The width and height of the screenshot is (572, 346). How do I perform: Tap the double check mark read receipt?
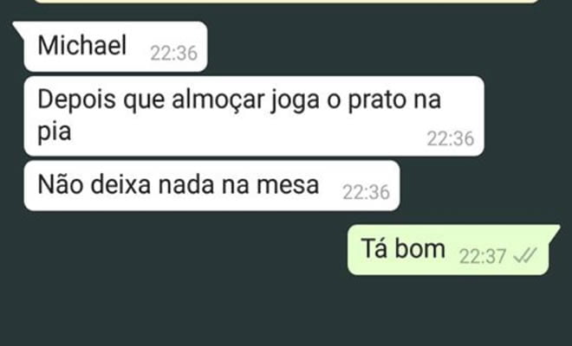tap(525, 256)
